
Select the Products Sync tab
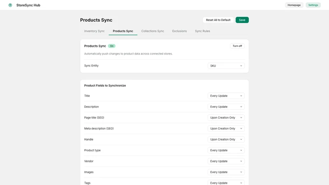pos(123,31)
